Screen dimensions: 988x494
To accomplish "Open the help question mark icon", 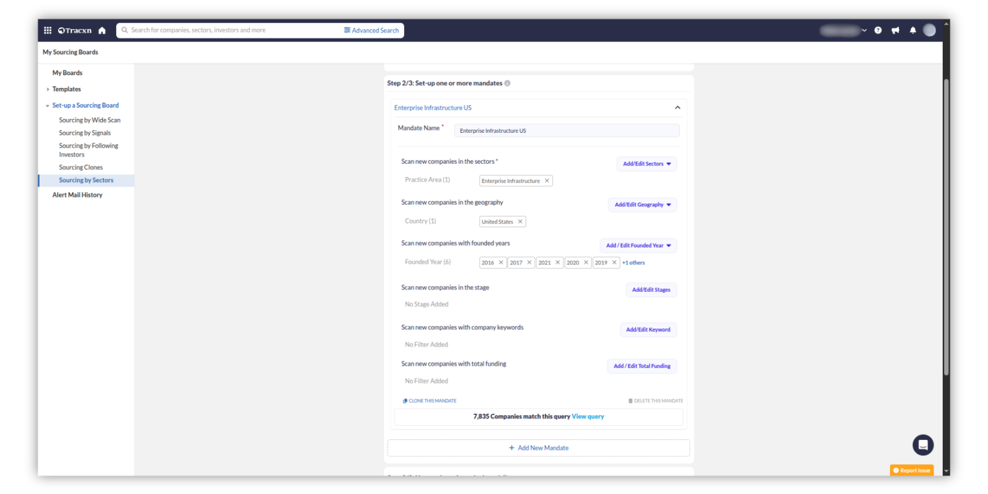I will (878, 30).
